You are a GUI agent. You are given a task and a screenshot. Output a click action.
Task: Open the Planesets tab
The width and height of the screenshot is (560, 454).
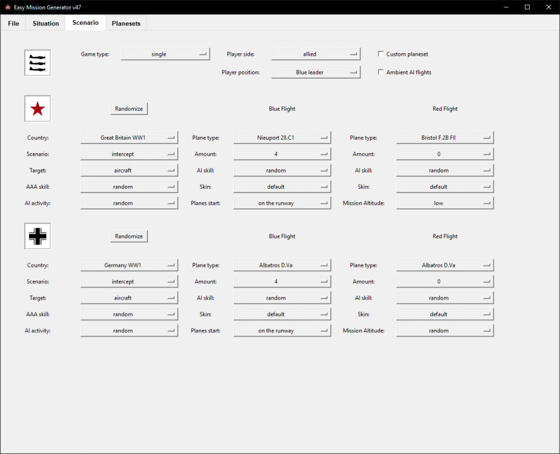[126, 24]
